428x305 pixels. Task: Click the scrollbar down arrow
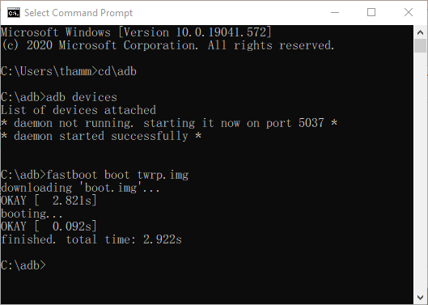pos(421,298)
